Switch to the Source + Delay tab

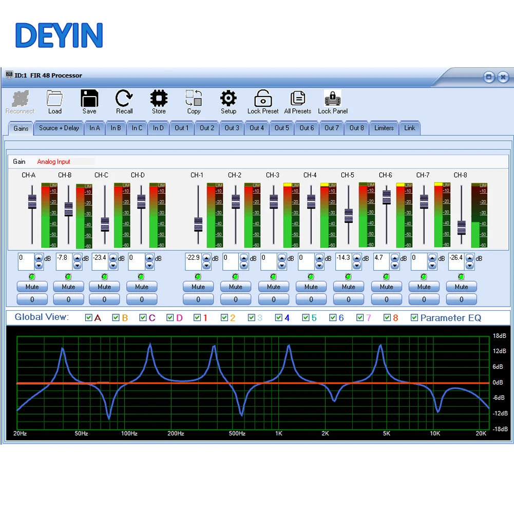(x=59, y=128)
